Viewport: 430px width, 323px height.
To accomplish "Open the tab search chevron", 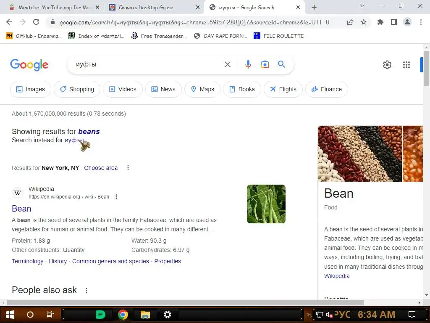I will click(362, 6).
